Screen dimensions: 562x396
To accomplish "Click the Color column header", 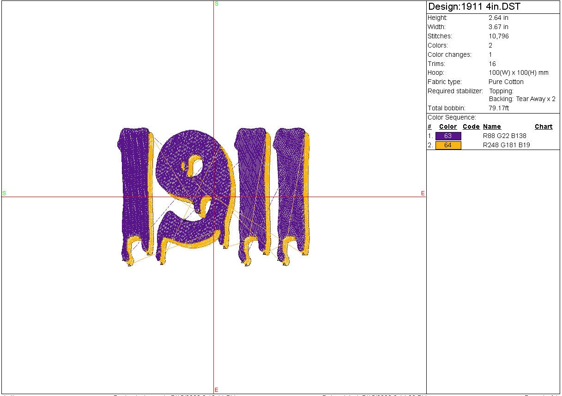I will point(447,127).
